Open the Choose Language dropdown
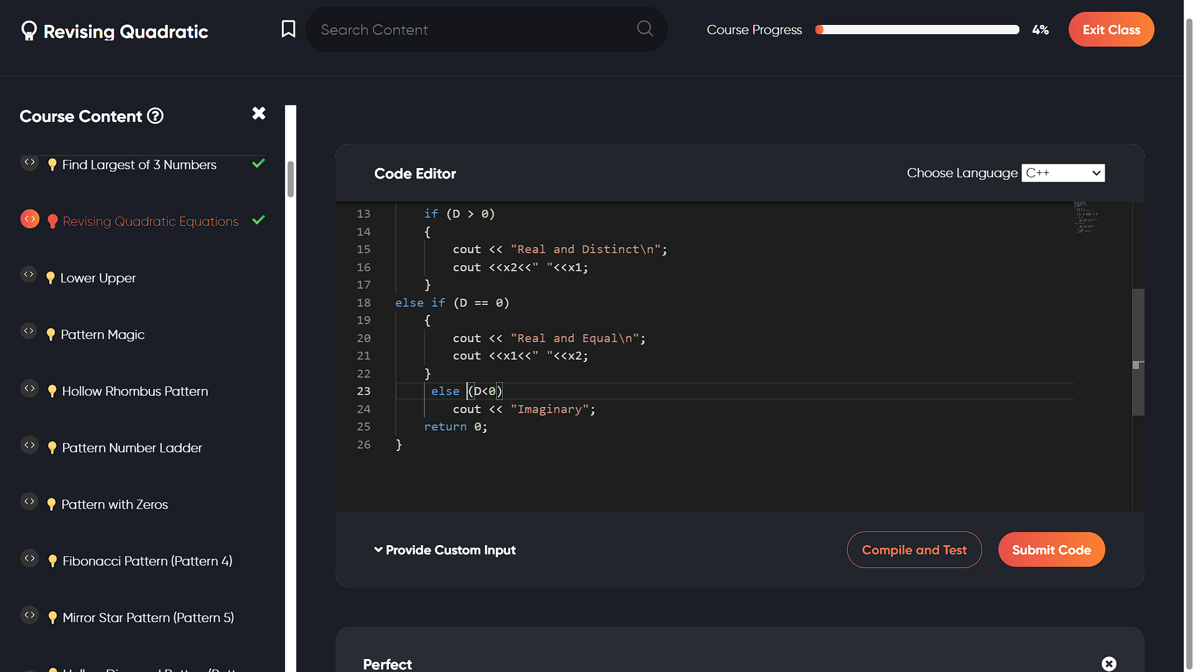This screenshot has height=672, width=1195. pyautogui.click(x=1063, y=173)
